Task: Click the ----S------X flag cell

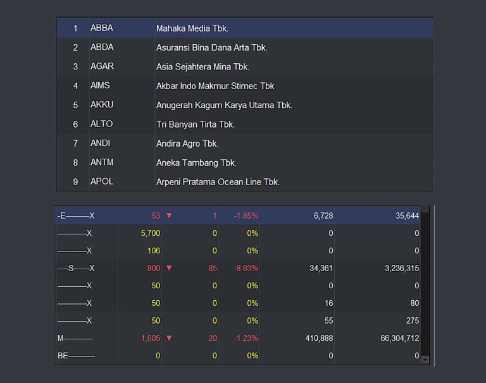Action: tap(76, 268)
